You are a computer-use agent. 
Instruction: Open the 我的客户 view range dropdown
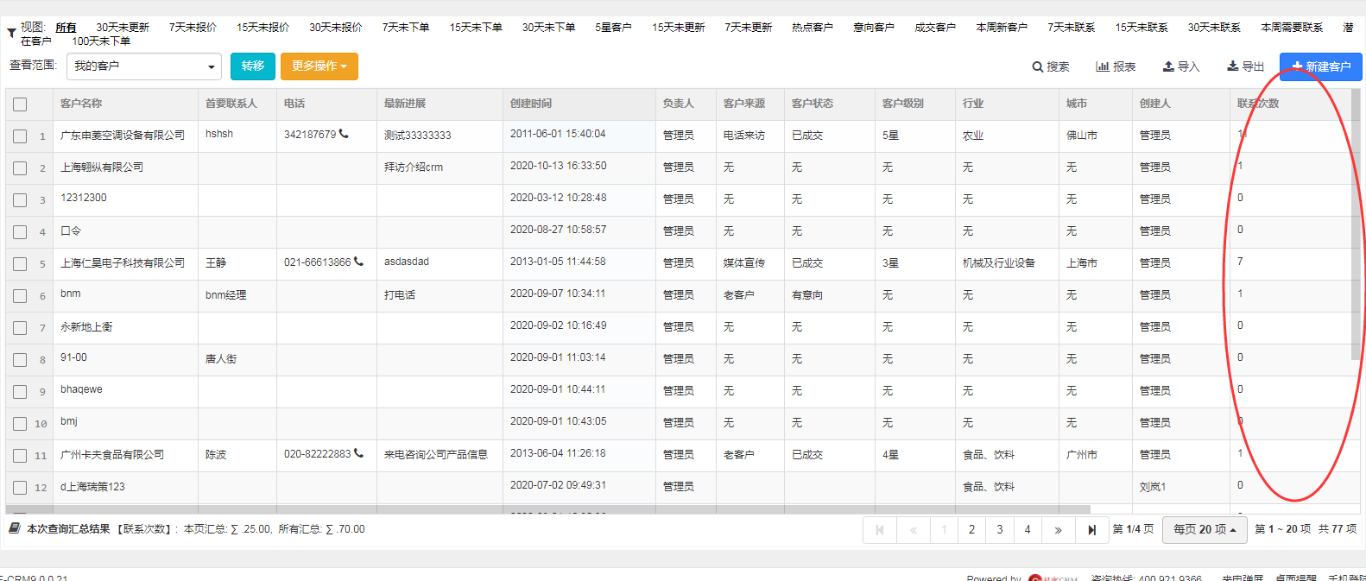143,66
